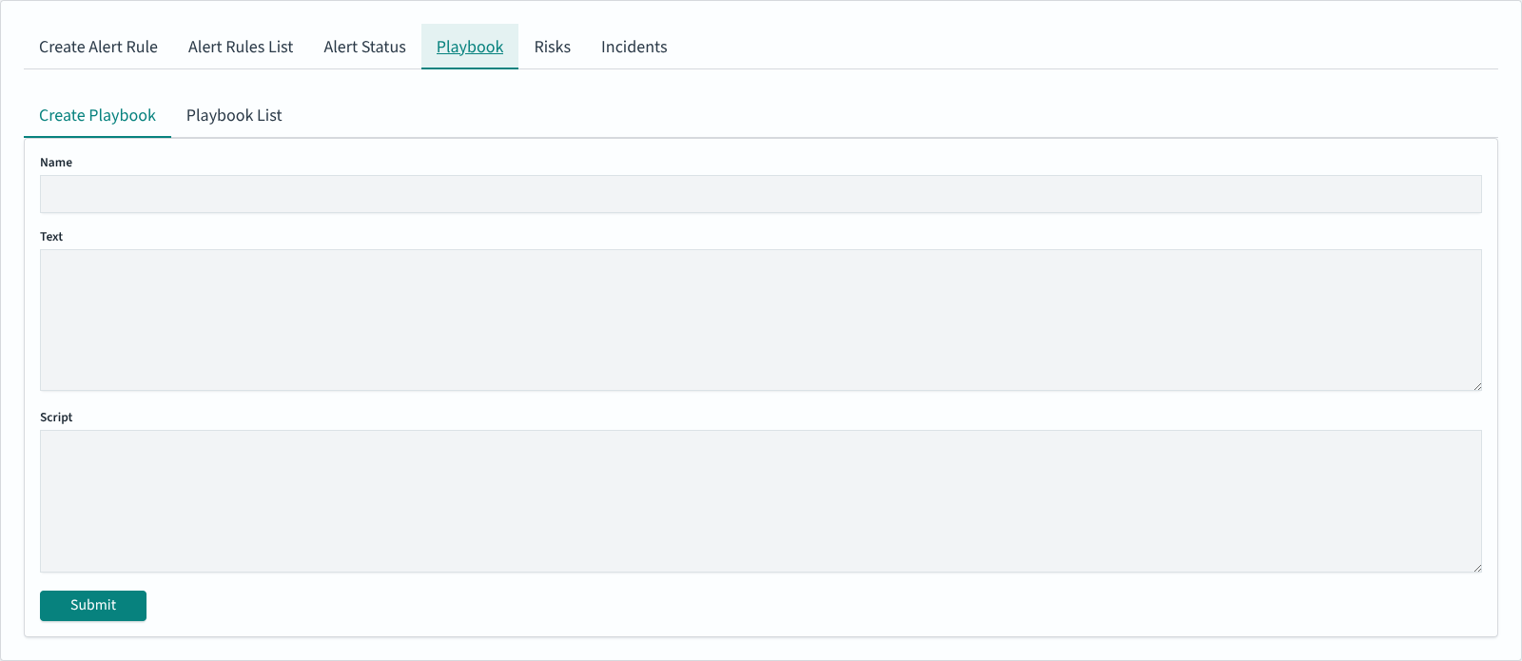Click the Script field label
This screenshot has width=1522, height=661.
coord(56,418)
